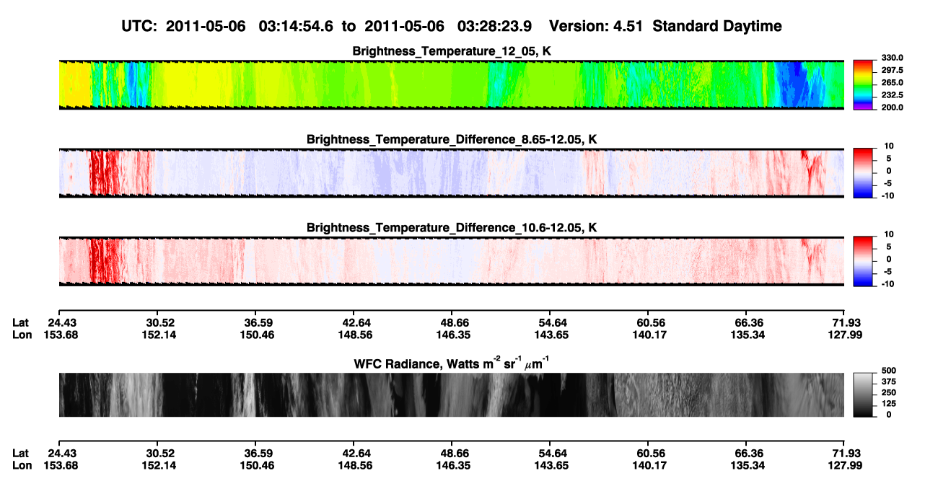Click the Brightness_Temperature_12_05 image strip

[452, 84]
